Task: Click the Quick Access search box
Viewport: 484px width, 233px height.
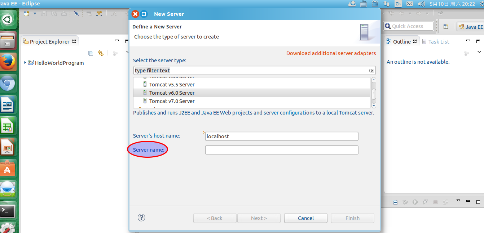Action: pyautogui.click(x=409, y=26)
